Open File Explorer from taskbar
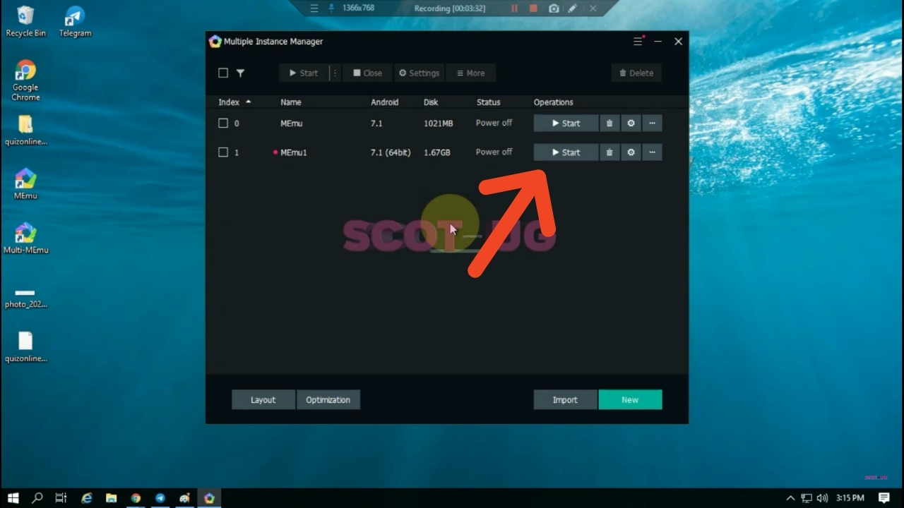This screenshot has width=904, height=508. [x=112, y=498]
